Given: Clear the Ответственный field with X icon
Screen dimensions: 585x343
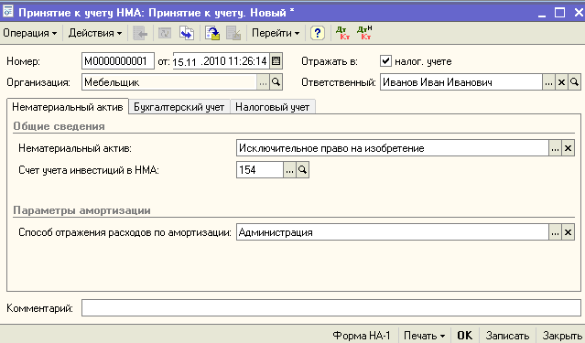Looking at the screenshot, I should (561, 82).
